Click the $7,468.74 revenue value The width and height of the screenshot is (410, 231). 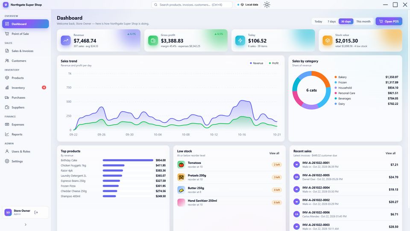pos(85,41)
